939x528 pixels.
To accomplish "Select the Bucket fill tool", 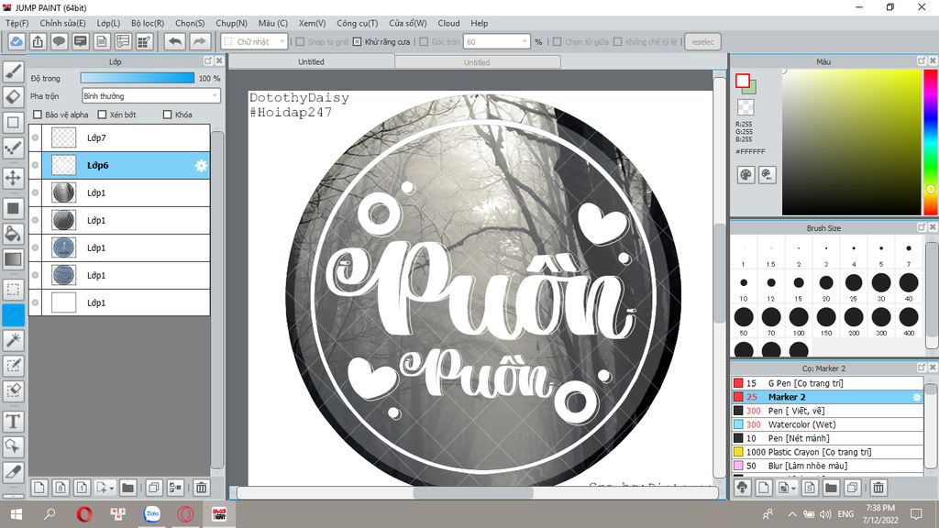I will pos(13,234).
